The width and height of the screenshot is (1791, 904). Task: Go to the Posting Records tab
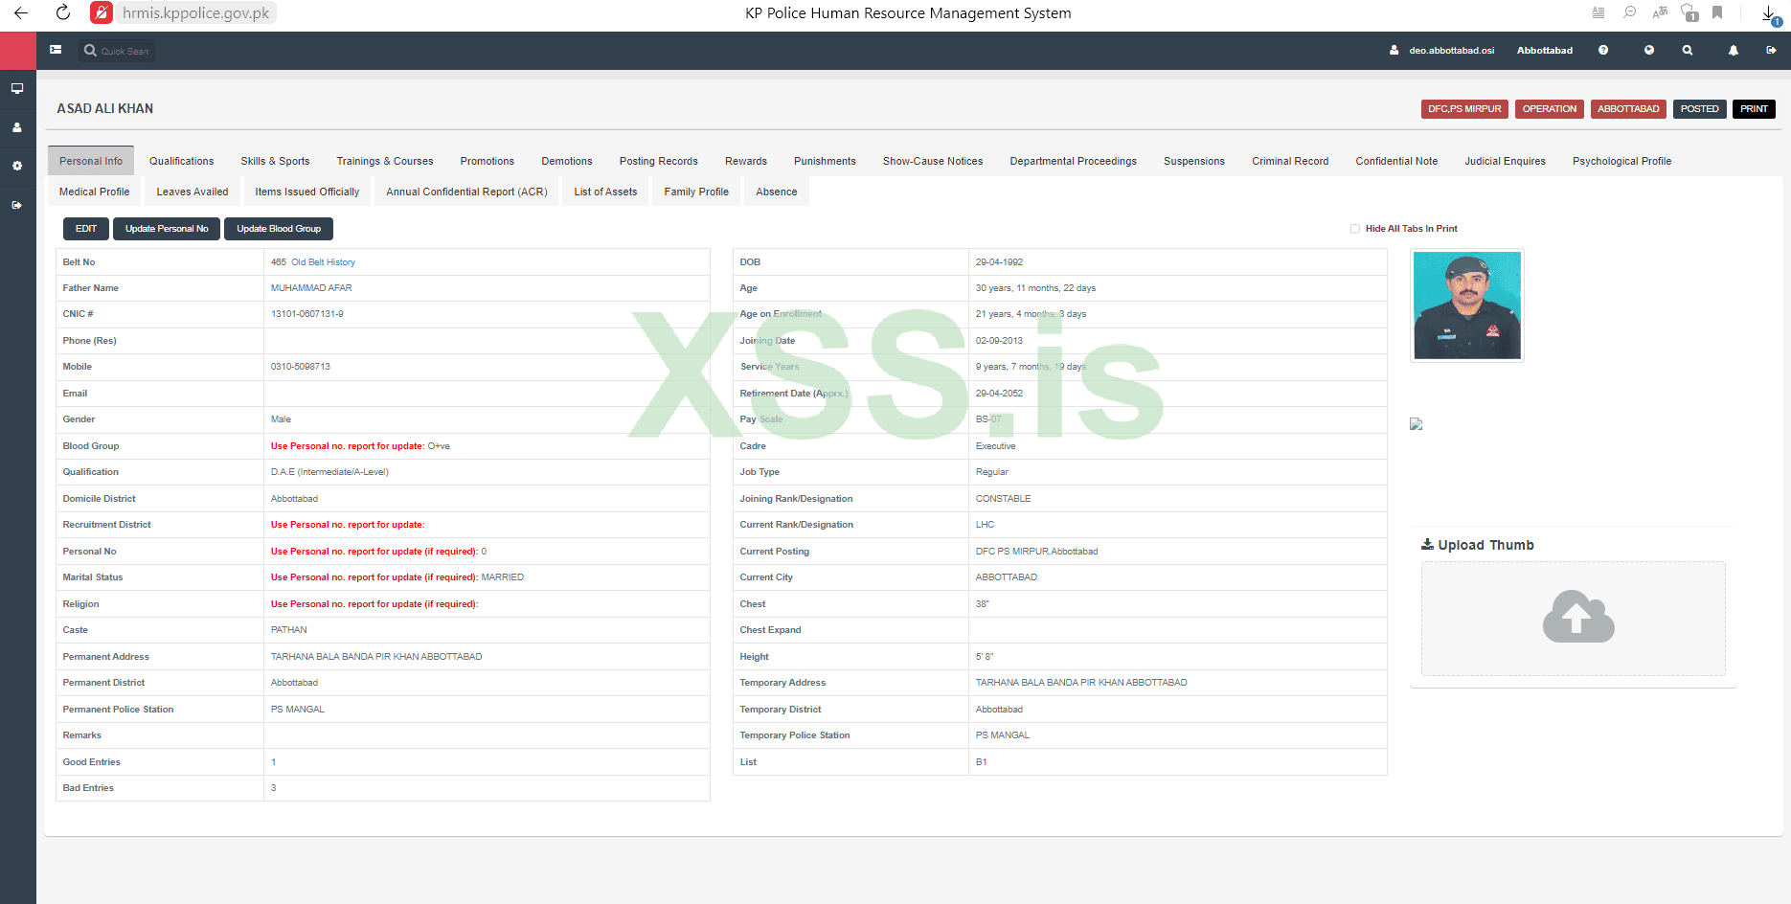pyautogui.click(x=659, y=161)
